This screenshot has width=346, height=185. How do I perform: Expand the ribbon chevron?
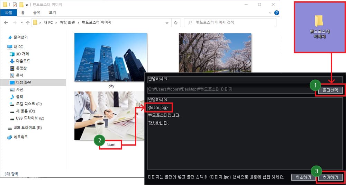click(270, 13)
